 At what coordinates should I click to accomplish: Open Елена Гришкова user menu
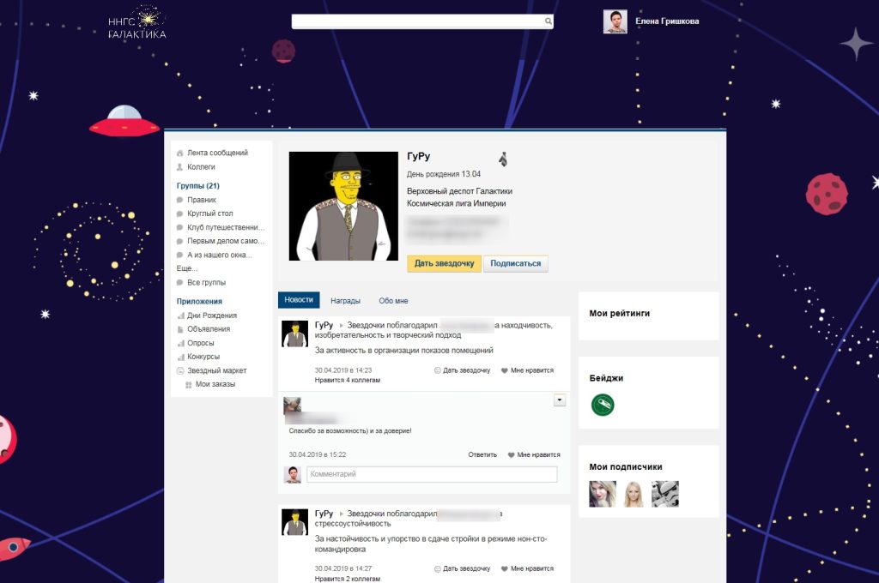tap(666, 21)
